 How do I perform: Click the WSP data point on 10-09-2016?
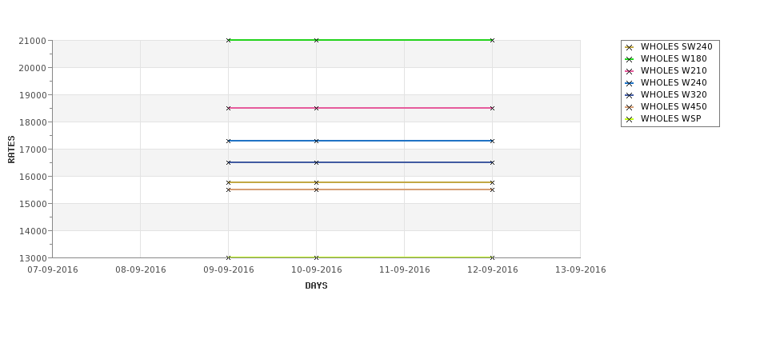point(316,257)
